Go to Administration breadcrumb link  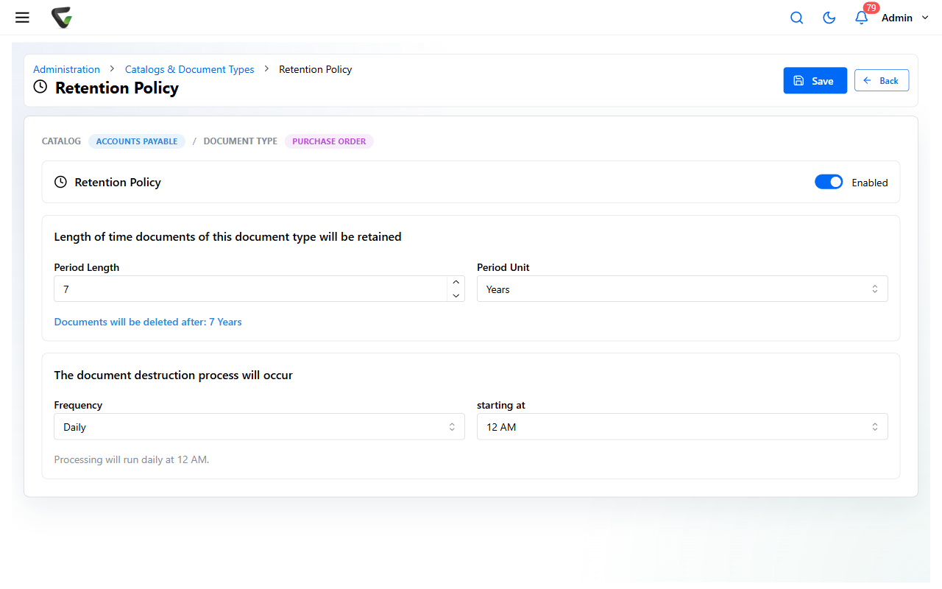click(x=66, y=69)
